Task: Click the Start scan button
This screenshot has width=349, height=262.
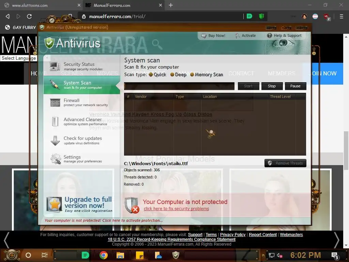Action: [x=248, y=86]
